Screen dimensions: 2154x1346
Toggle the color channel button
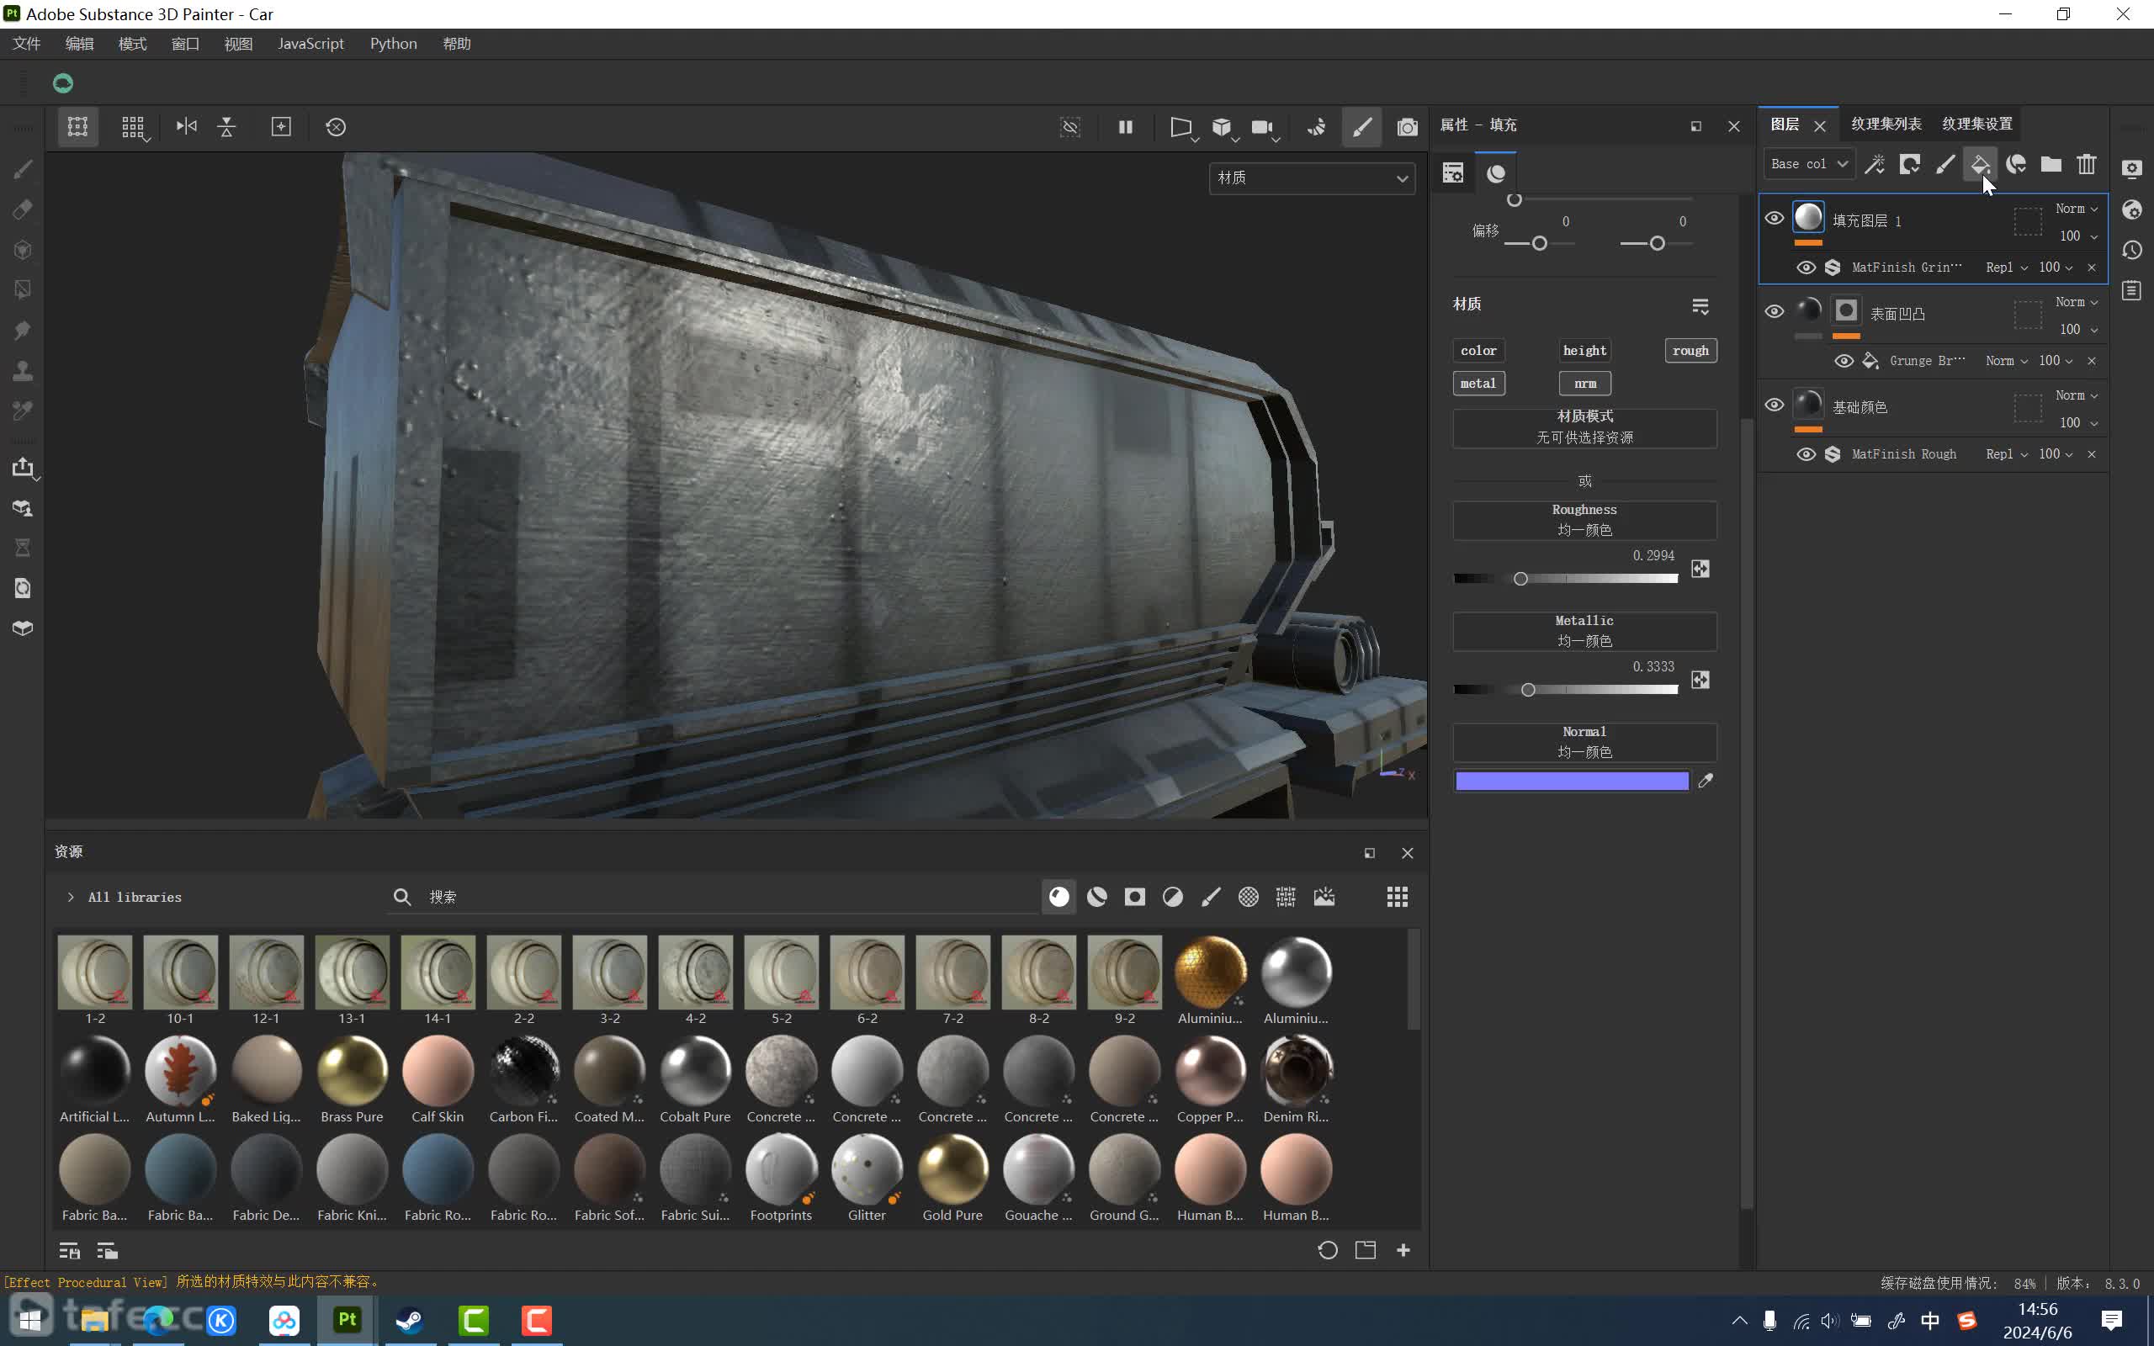tap(1478, 351)
